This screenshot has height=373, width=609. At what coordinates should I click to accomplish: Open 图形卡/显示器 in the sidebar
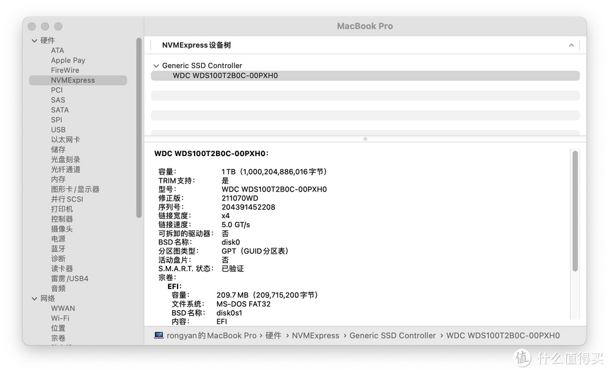[x=75, y=189]
